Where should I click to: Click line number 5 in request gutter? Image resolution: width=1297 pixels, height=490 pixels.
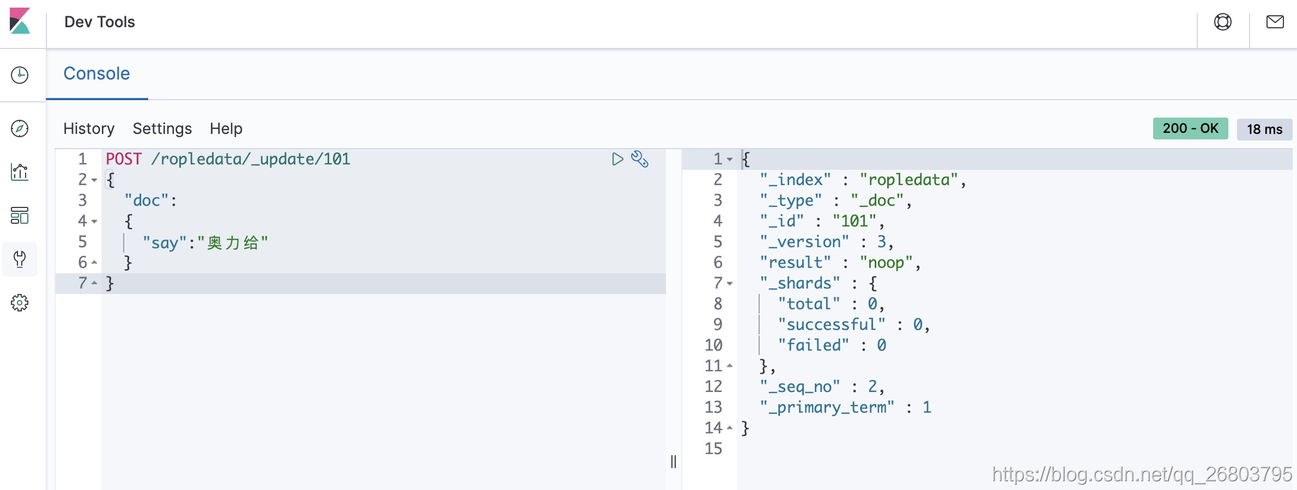coord(82,242)
